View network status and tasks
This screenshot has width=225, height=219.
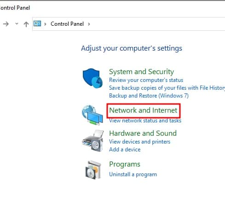[x=145, y=121]
